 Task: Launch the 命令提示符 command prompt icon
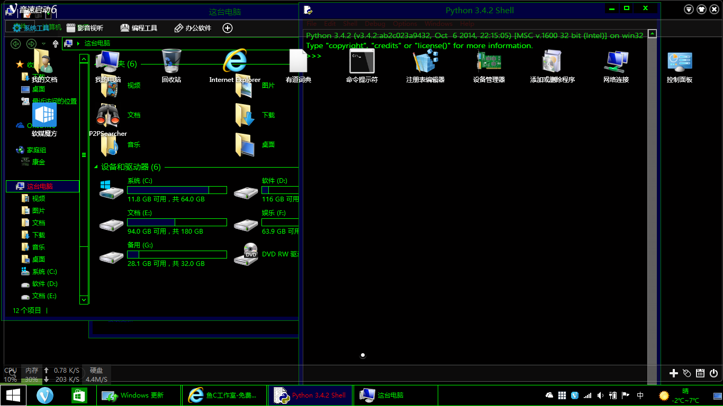point(362,66)
